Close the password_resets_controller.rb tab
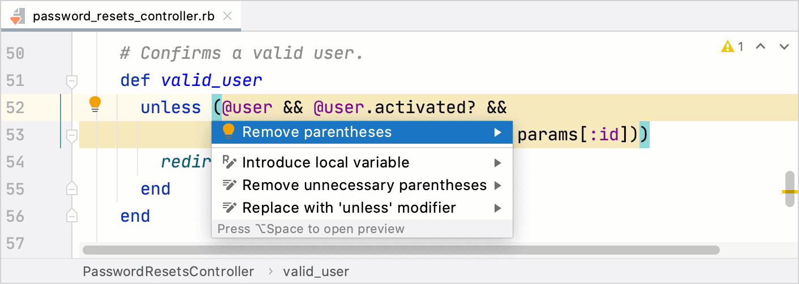The height and width of the screenshot is (284, 799). point(227,16)
